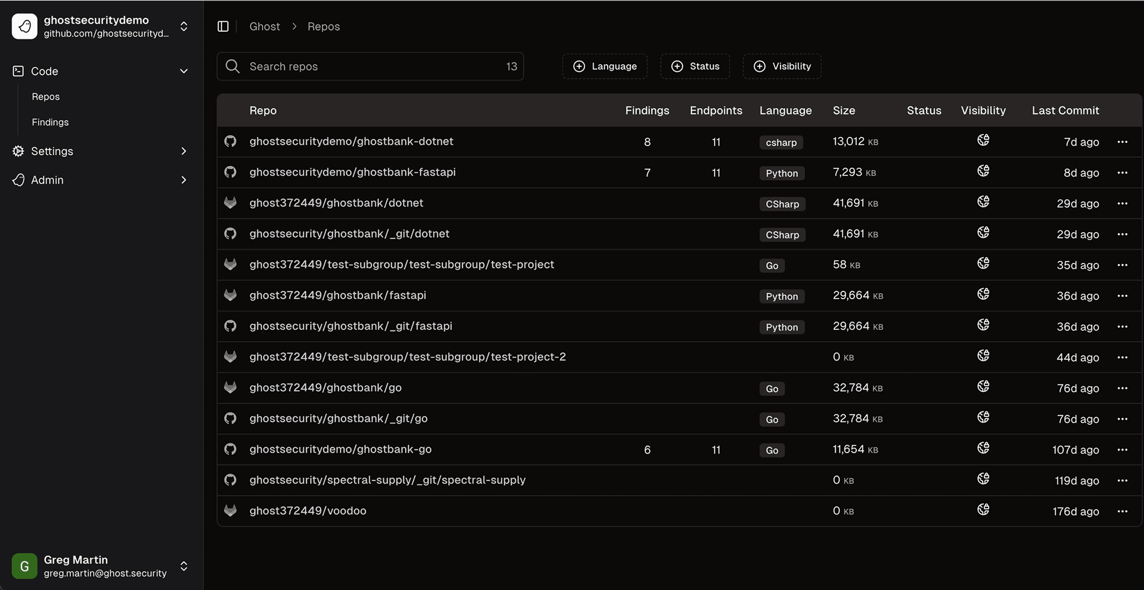Click the green G user avatar

[25, 566]
